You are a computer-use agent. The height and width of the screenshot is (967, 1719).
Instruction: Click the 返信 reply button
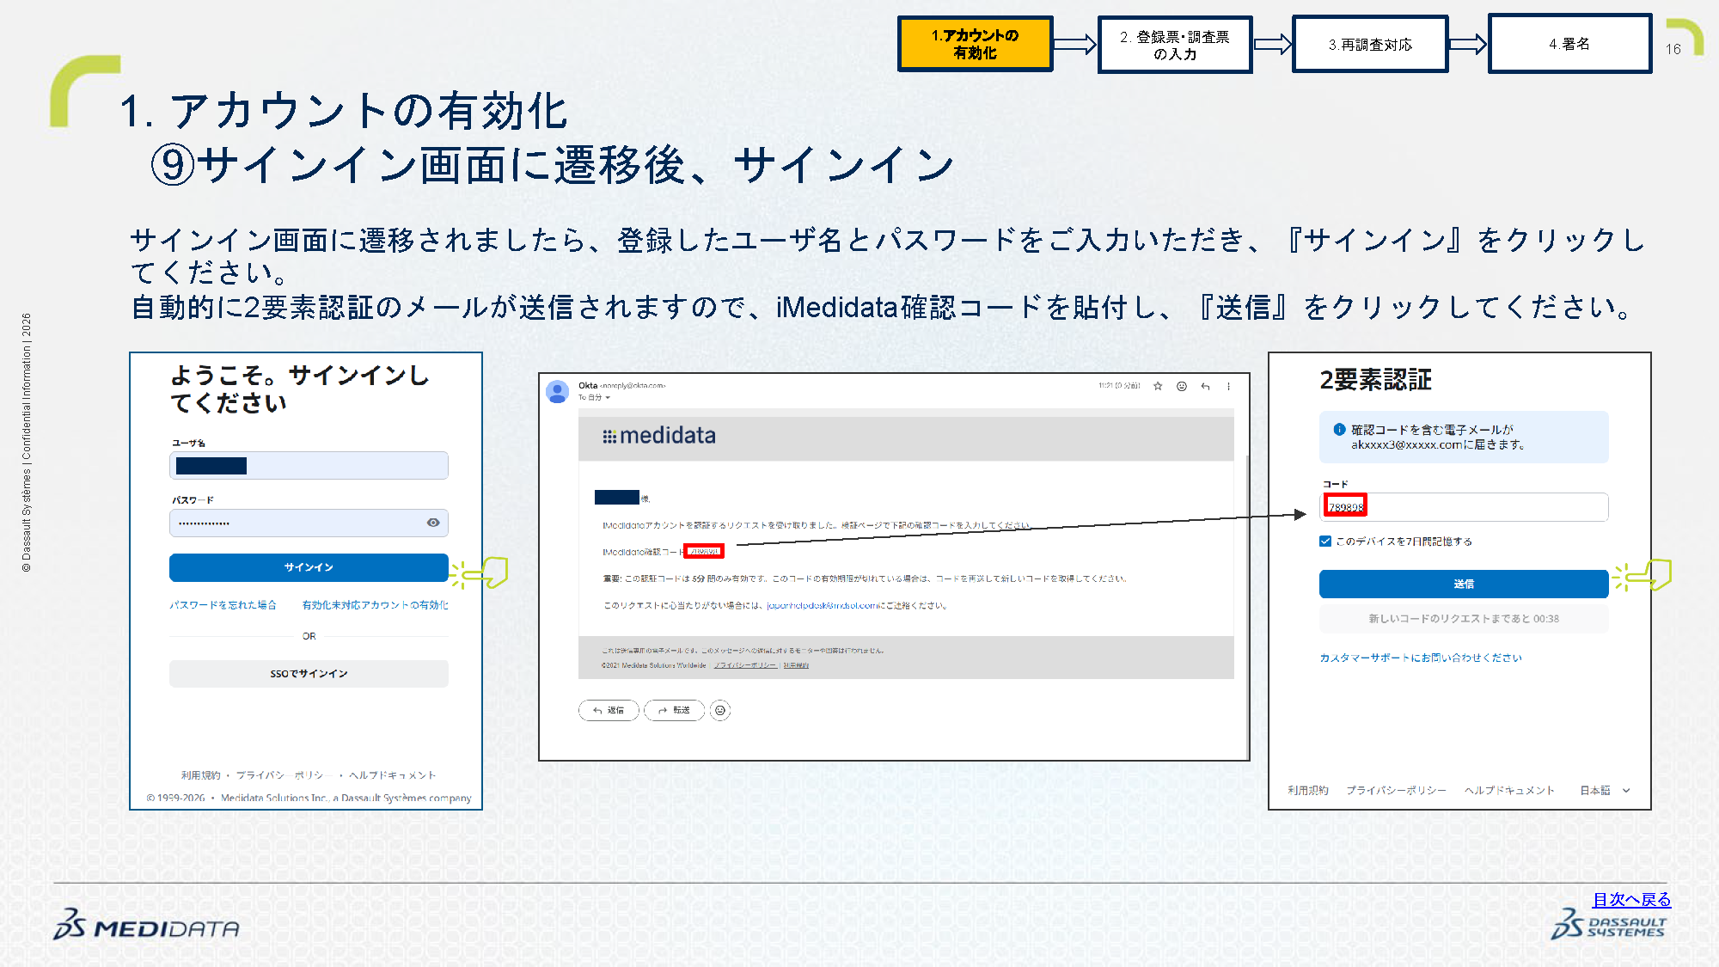click(x=609, y=710)
